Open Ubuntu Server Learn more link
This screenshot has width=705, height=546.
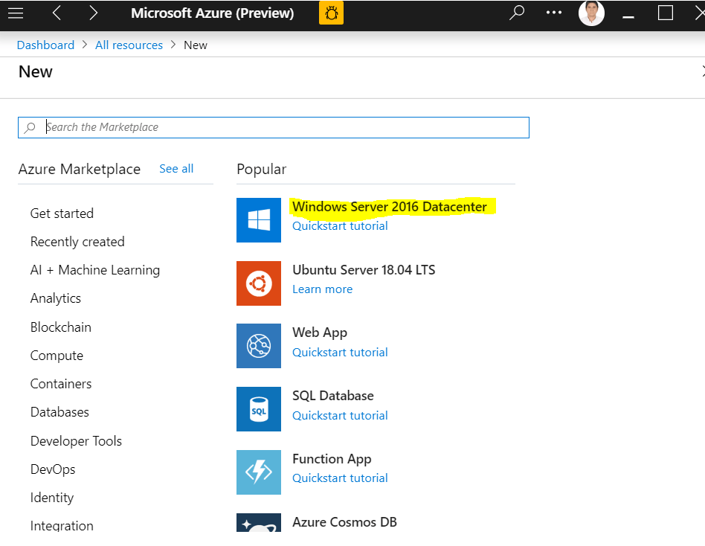point(322,289)
